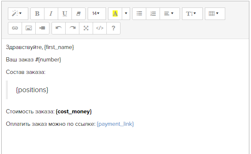Image resolution: width=251 pixels, height=154 pixels.
Task: Insert an unordered bullet list
Action: pos(139,14)
